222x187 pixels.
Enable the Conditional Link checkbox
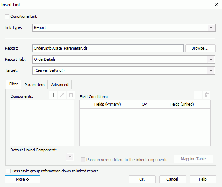[7, 16]
